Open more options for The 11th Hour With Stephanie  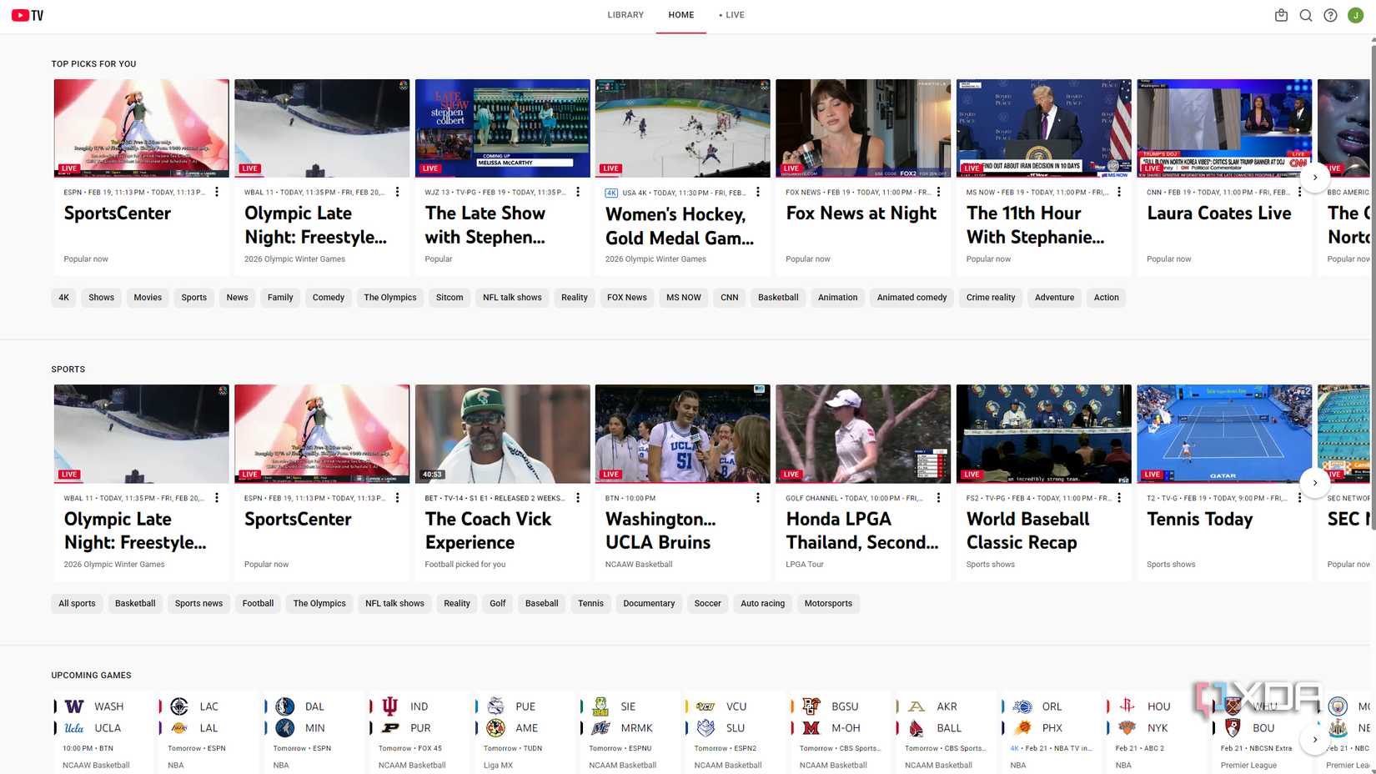(x=1119, y=192)
